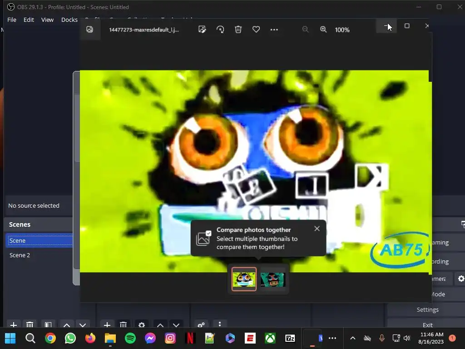Click the Start Streaming button in OBS
Screen dimensions: 465x349
(x=448, y=243)
